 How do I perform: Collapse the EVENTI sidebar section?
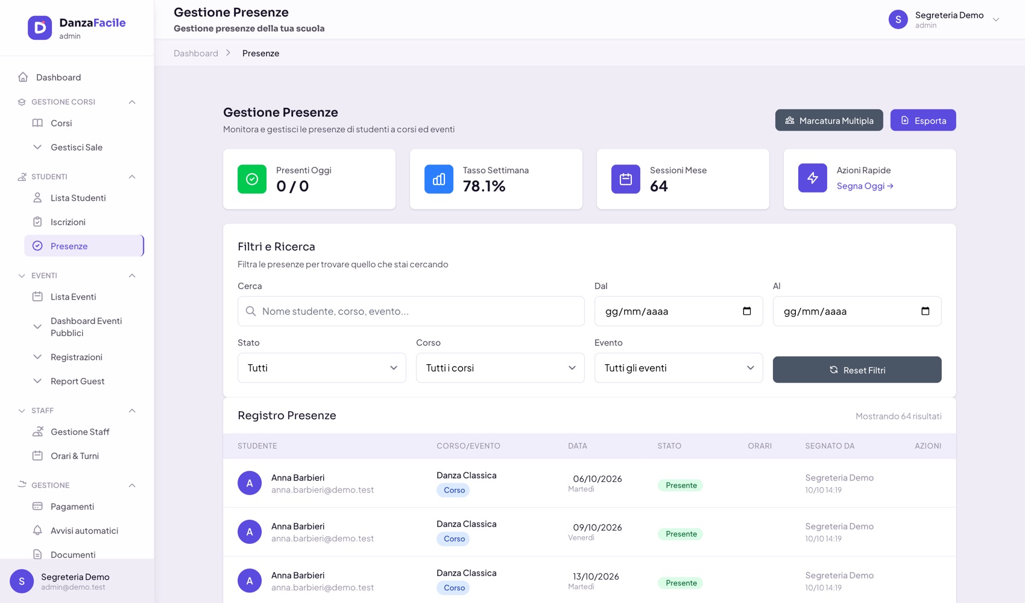click(132, 276)
